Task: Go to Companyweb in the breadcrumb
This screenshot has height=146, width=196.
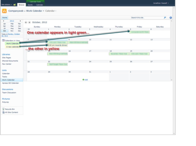Action: point(16,11)
